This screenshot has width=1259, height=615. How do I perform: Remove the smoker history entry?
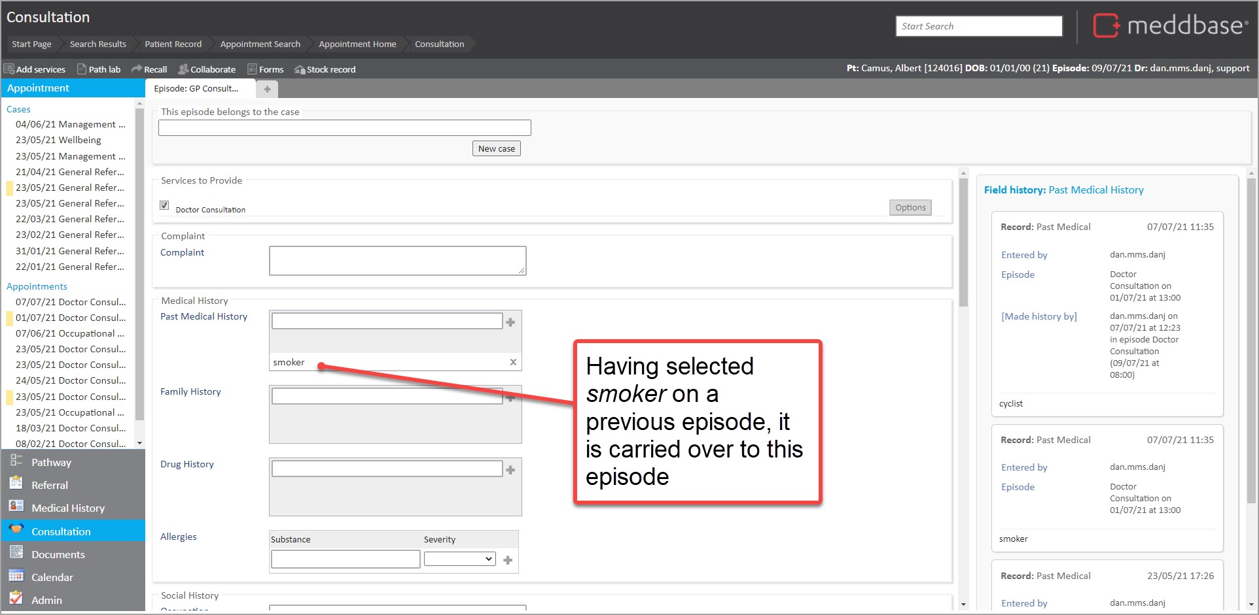(513, 362)
